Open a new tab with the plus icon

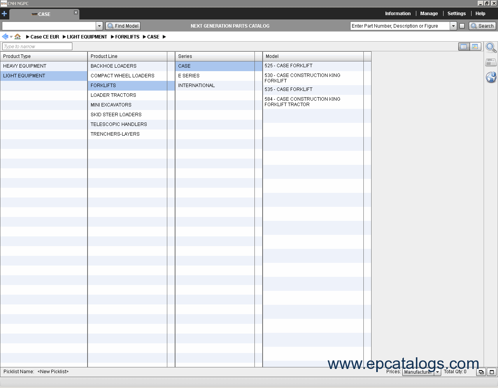click(x=4, y=14)
